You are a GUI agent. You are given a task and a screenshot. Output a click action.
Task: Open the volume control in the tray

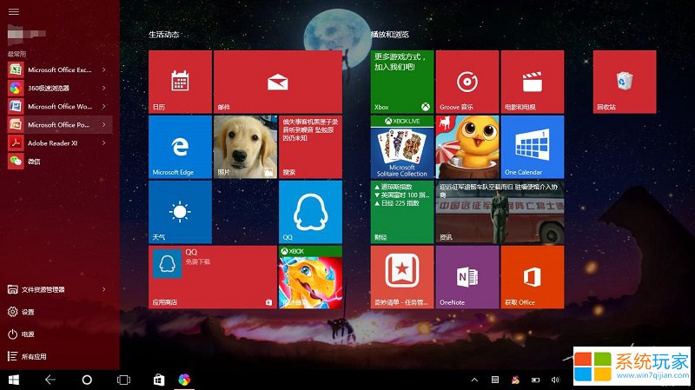pos(555,380)
